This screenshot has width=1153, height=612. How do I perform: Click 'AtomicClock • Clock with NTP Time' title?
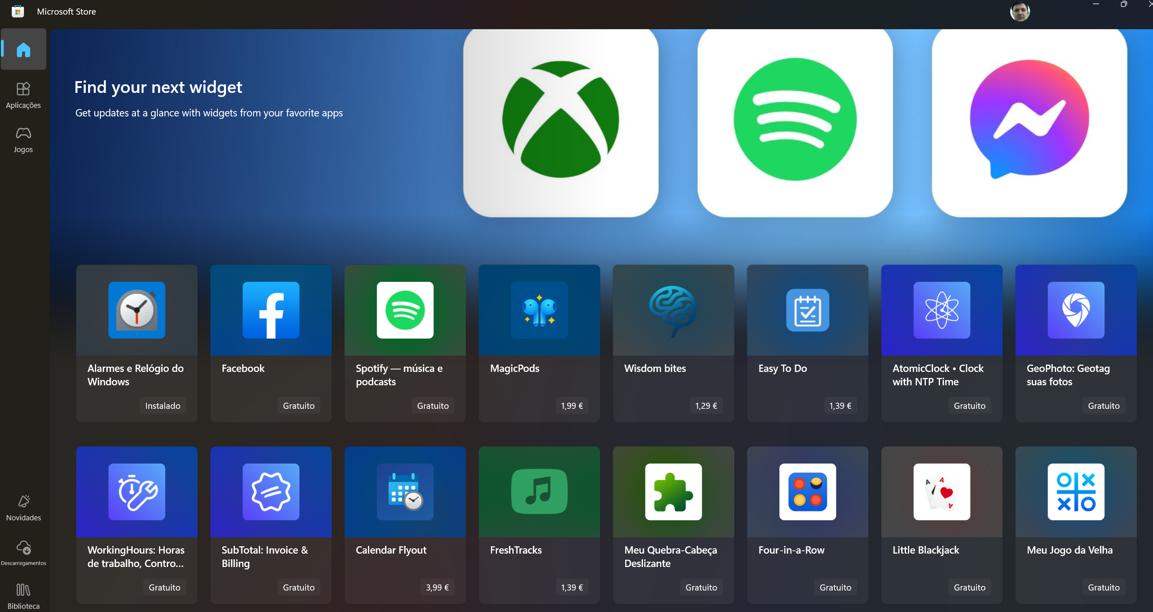pos(938,375)
